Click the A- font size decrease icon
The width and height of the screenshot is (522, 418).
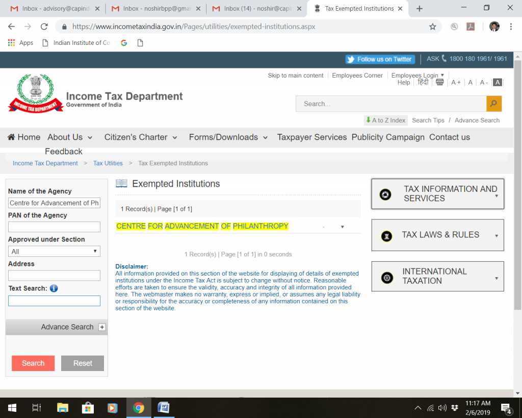(x=483, y=82)
